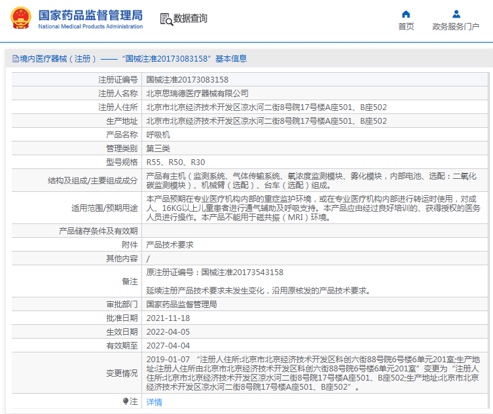Click the person icon above 政务服务门户
Screen dimensions: 493x414
[456, 14]
